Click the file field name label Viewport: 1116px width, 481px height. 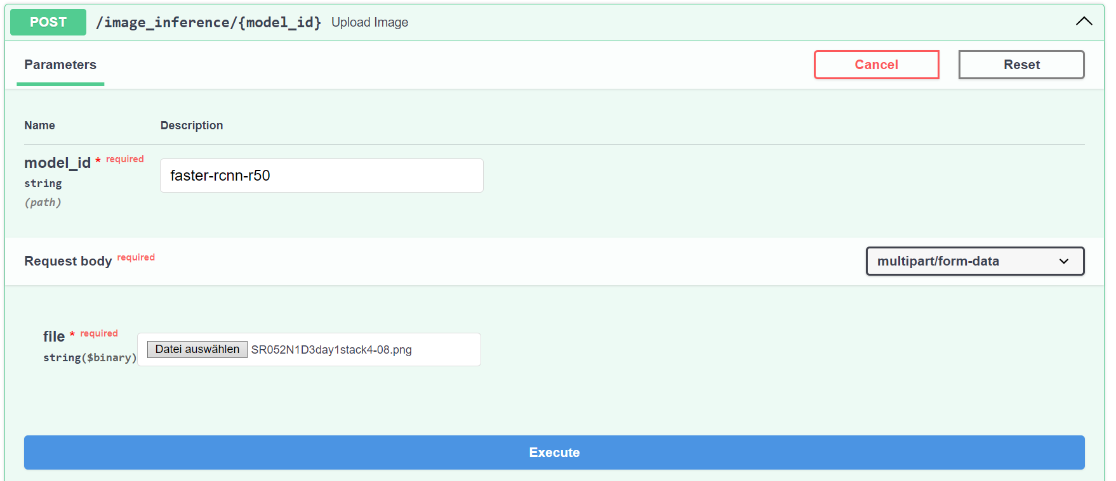(x=54, y=337)
